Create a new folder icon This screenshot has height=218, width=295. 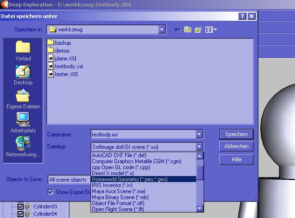pyautogui.click(x=199, y=29)
